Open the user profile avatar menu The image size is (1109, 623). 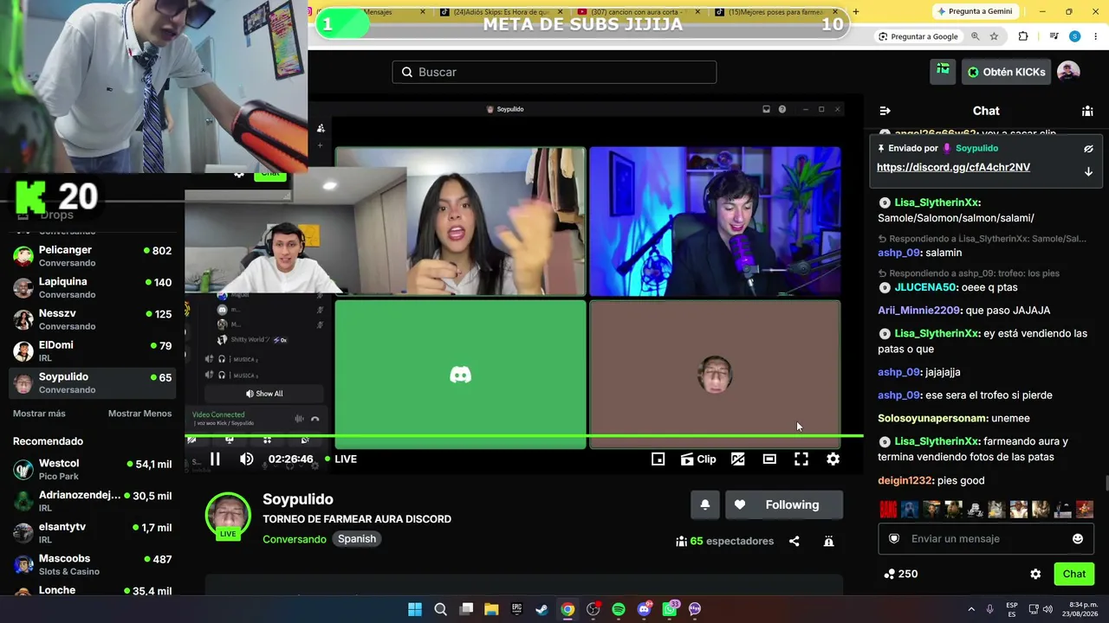(x=1068, y=72)
